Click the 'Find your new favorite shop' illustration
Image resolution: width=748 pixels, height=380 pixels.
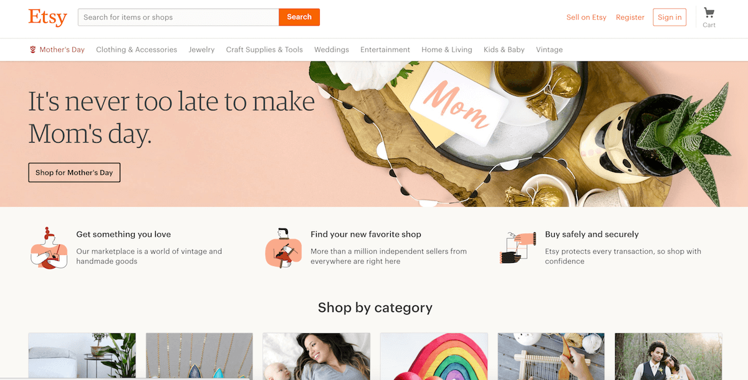[284, 248]
